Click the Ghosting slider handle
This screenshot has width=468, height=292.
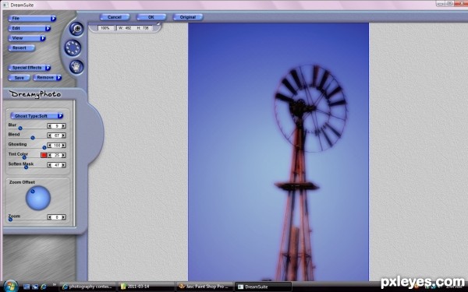pyautogui.click(x=44, y=147)
